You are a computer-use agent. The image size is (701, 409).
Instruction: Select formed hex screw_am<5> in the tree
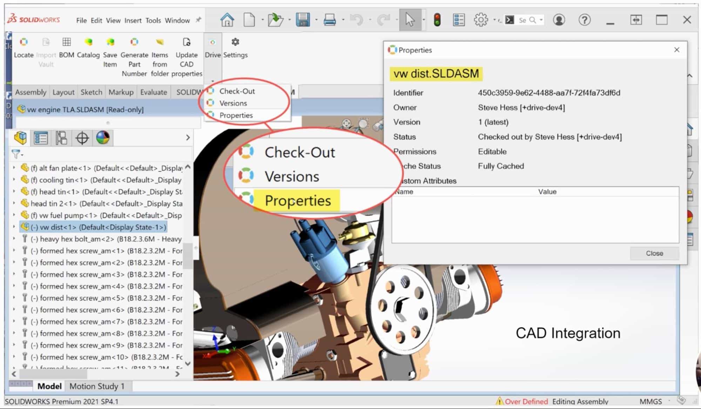tap(102, 298)
